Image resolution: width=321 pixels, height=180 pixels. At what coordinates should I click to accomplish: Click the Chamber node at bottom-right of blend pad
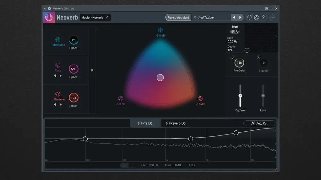tap(200, 99)
